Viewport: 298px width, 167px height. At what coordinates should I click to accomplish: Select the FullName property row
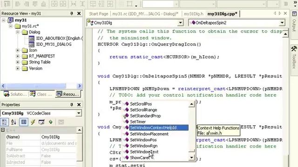(x=41, y=149)
